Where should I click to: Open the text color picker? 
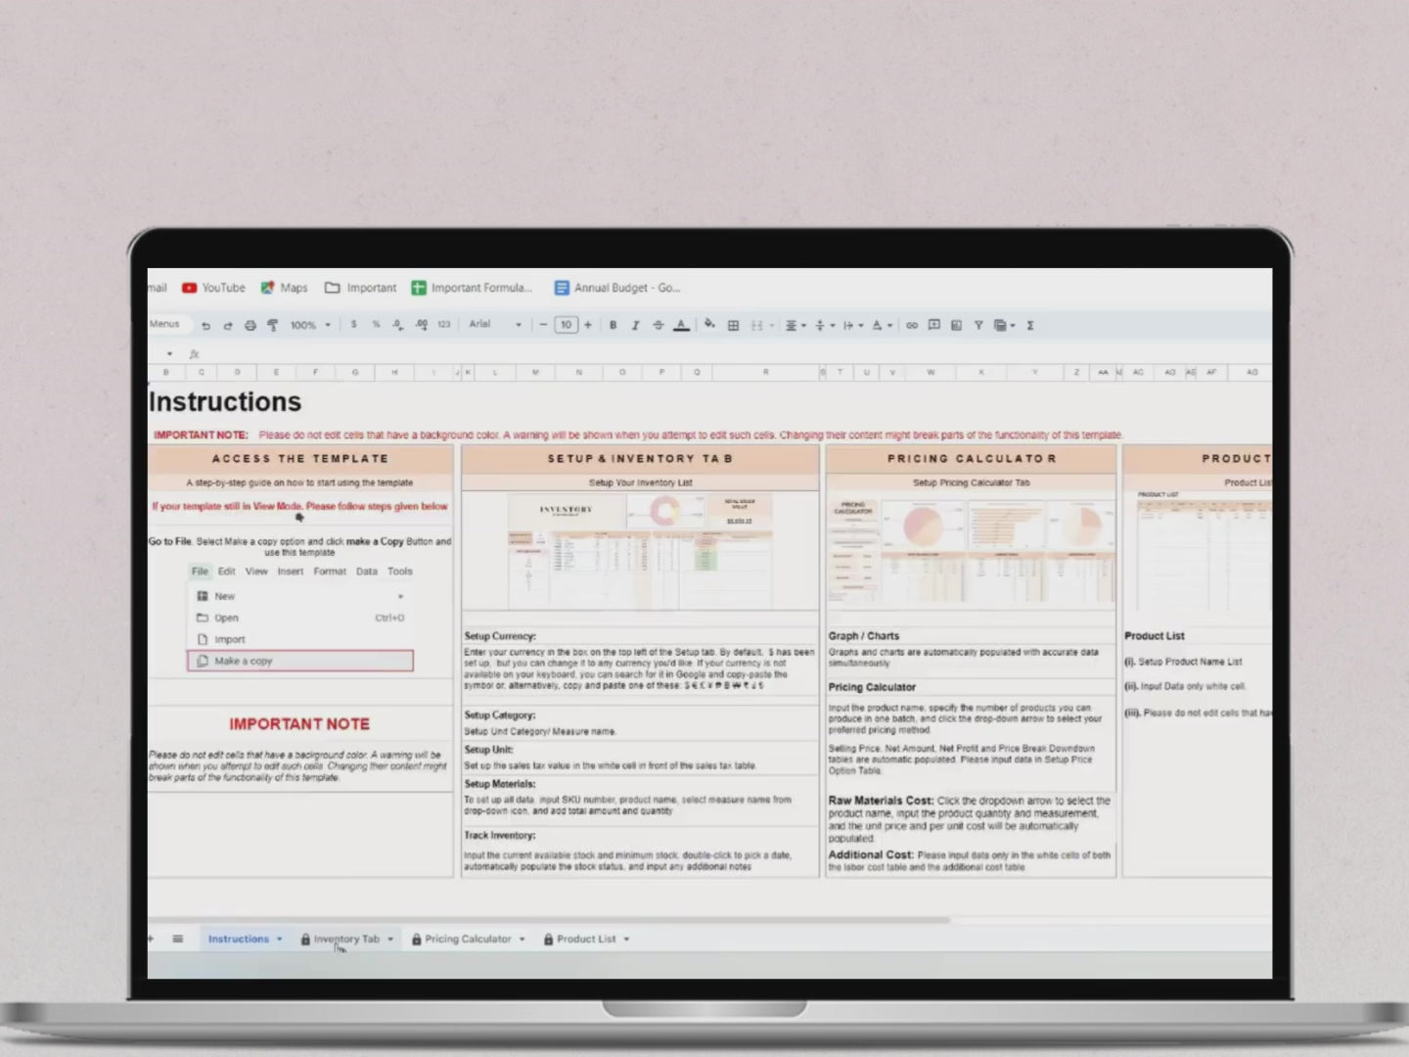pos(681,325)
